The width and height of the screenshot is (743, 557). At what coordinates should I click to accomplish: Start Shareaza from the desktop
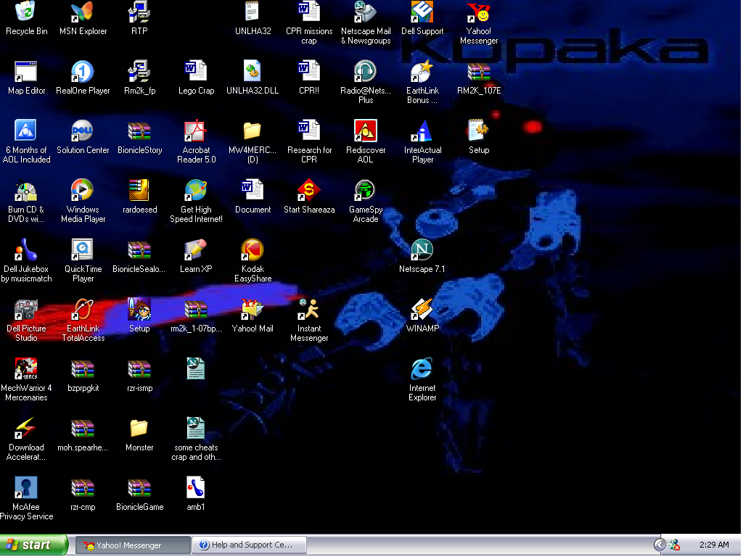tap(309, 190)
